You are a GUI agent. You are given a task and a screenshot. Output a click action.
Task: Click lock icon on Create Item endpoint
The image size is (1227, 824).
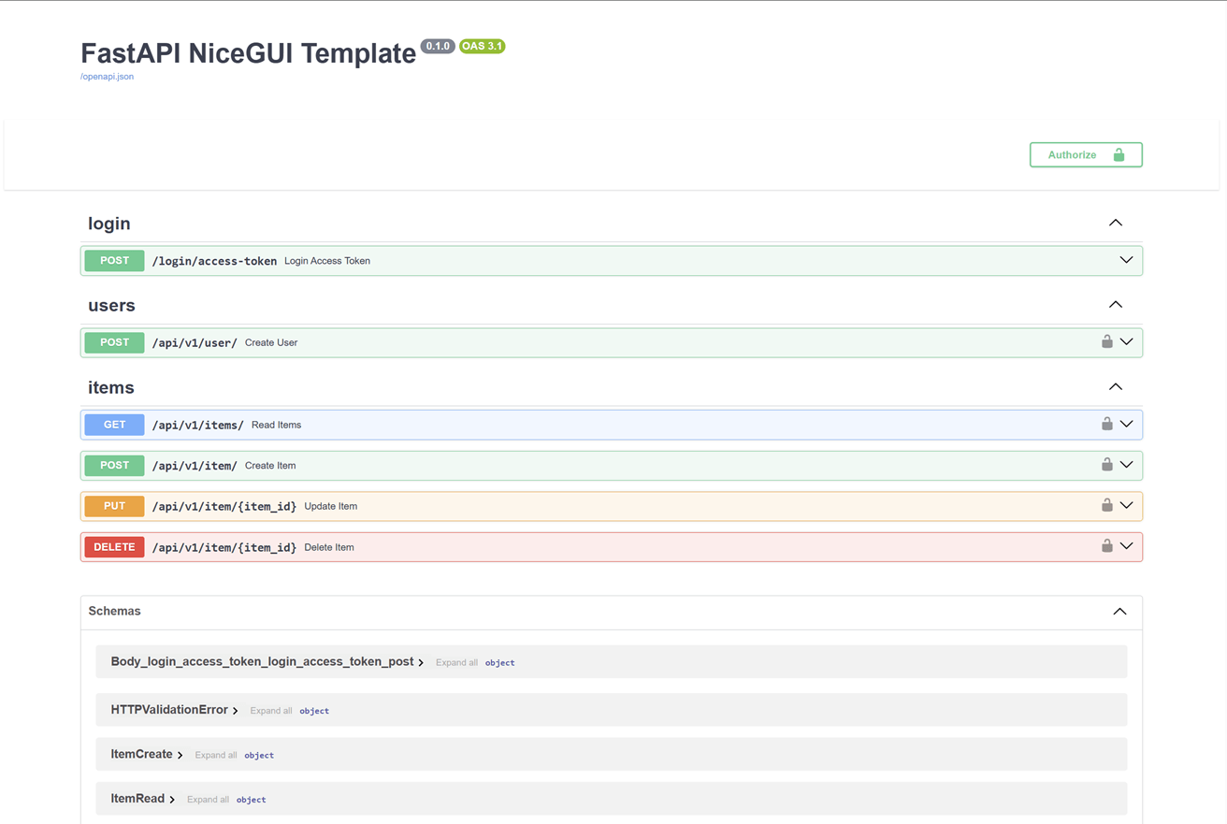1106,465
